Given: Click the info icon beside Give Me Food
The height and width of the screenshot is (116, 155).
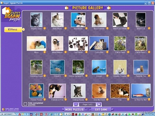Looking at the screenshot, I should 107,99.
